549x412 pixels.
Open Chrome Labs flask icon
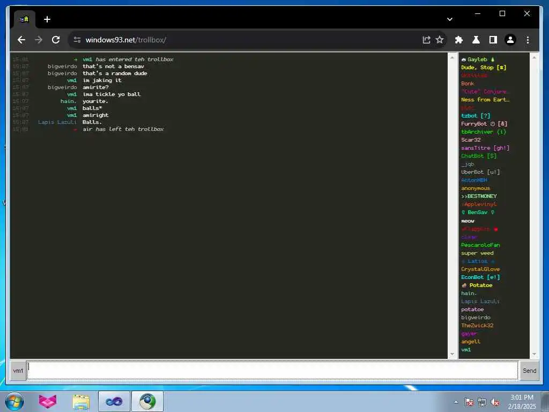click(476, 40)
